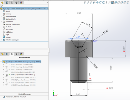
Task: Toggle Hidden Lines Removed display style
Action: (x=118, y=3)
